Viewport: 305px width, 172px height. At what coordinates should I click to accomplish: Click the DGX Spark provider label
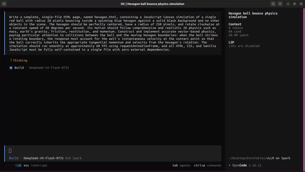coord(74,158)
